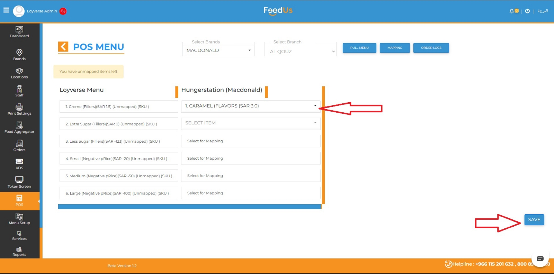Expand the Select Brands dropdown
Screen dimensions: 554x274
pos(218,50)
